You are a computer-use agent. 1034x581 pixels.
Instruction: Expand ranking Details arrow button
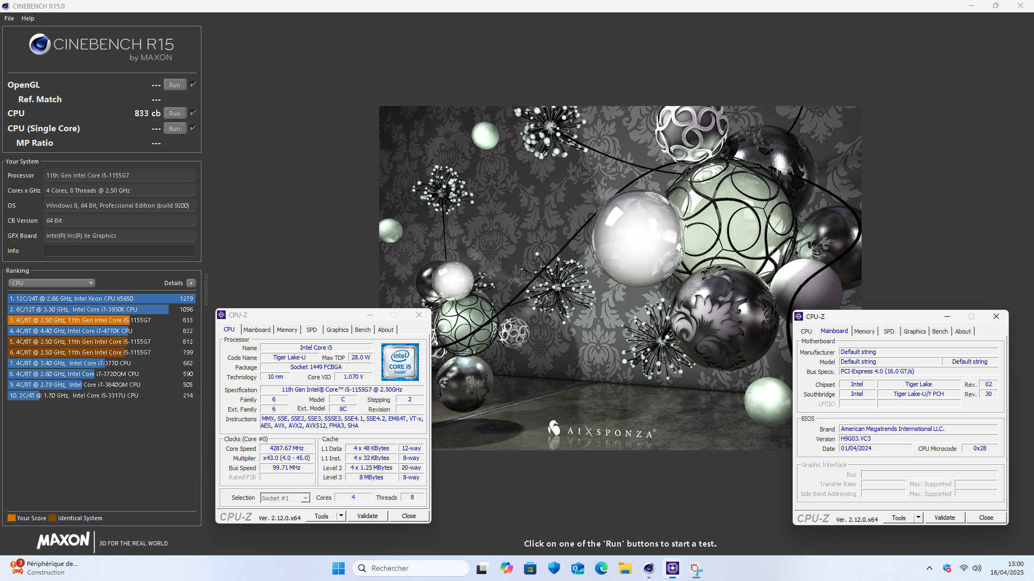click(191, 283)
